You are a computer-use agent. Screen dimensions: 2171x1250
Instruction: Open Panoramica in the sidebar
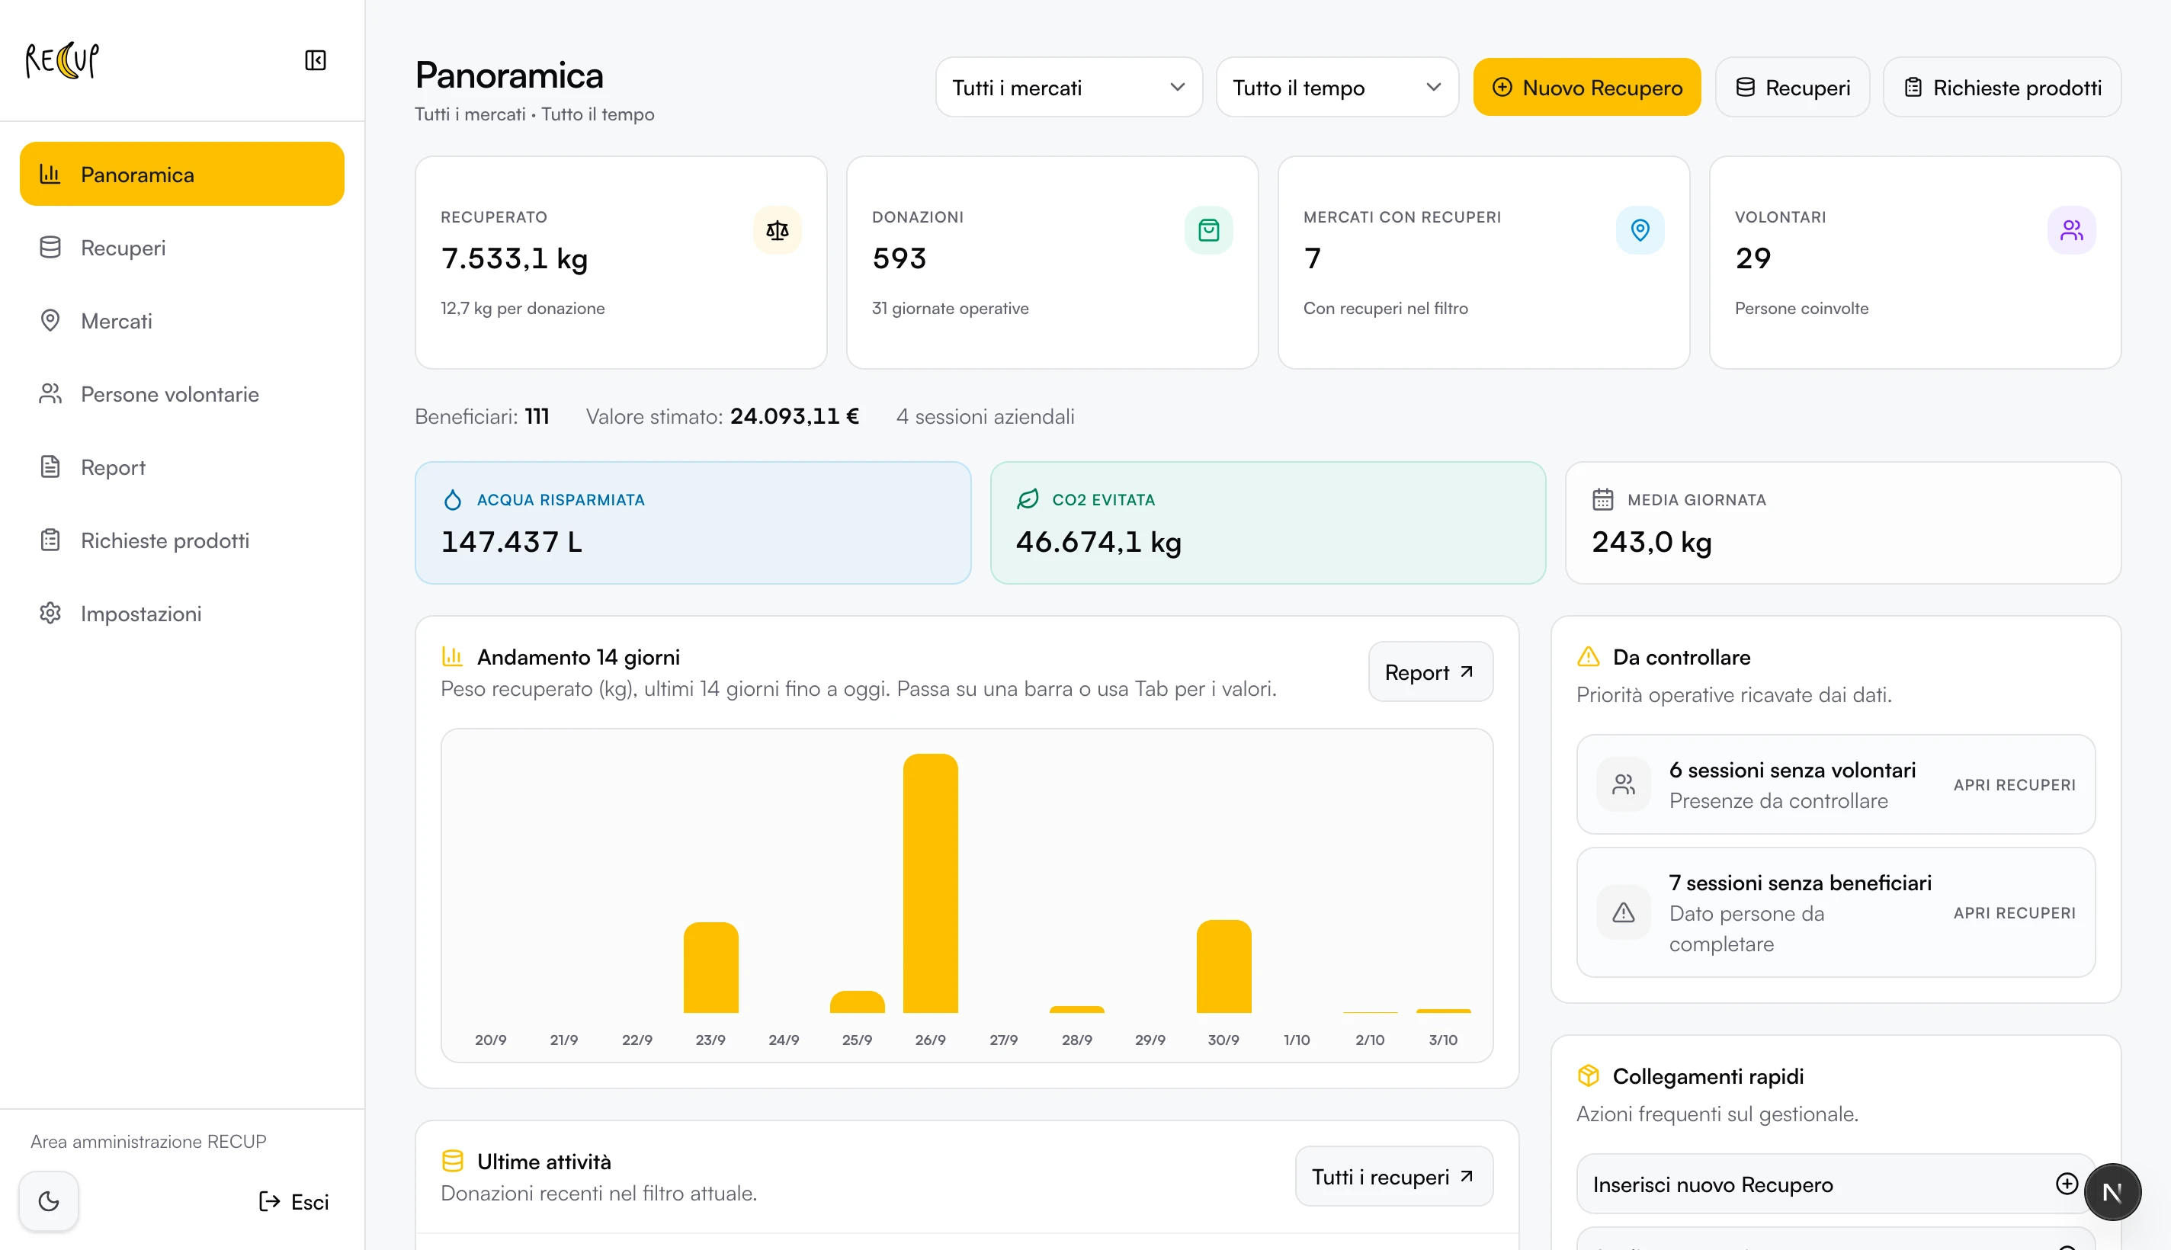tap(182, 175)
